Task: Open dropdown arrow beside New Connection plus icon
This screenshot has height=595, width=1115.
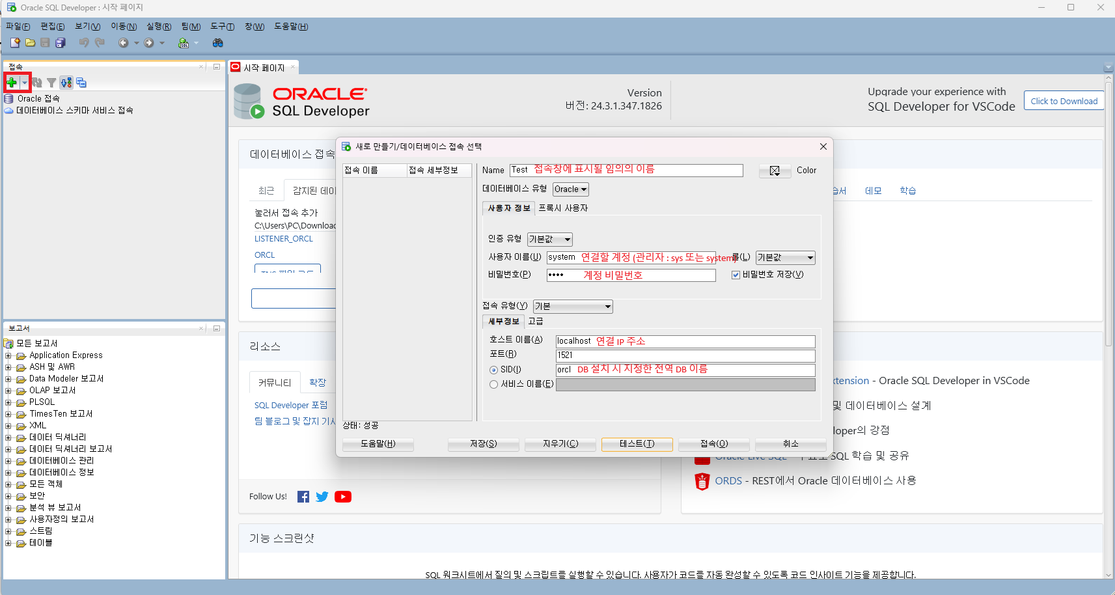Action: point(25,83)
